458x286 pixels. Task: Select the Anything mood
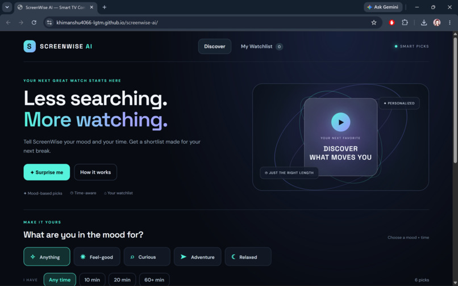pyautogui.click(x=47, y=257)
